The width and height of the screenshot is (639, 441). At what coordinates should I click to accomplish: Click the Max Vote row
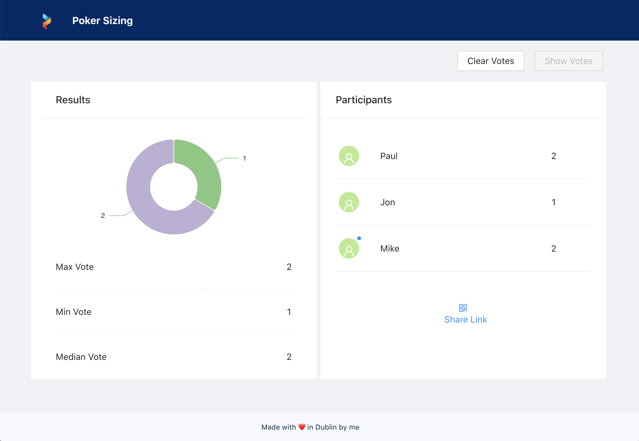click(x=174, y=267)
